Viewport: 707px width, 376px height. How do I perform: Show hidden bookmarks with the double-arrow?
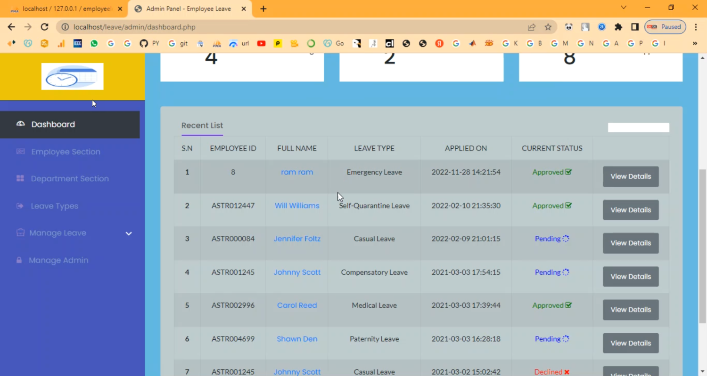click(x=695, y=43)
